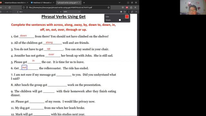Click the page info icon before the file URL
Screen dimensions: 206x116
27,7
